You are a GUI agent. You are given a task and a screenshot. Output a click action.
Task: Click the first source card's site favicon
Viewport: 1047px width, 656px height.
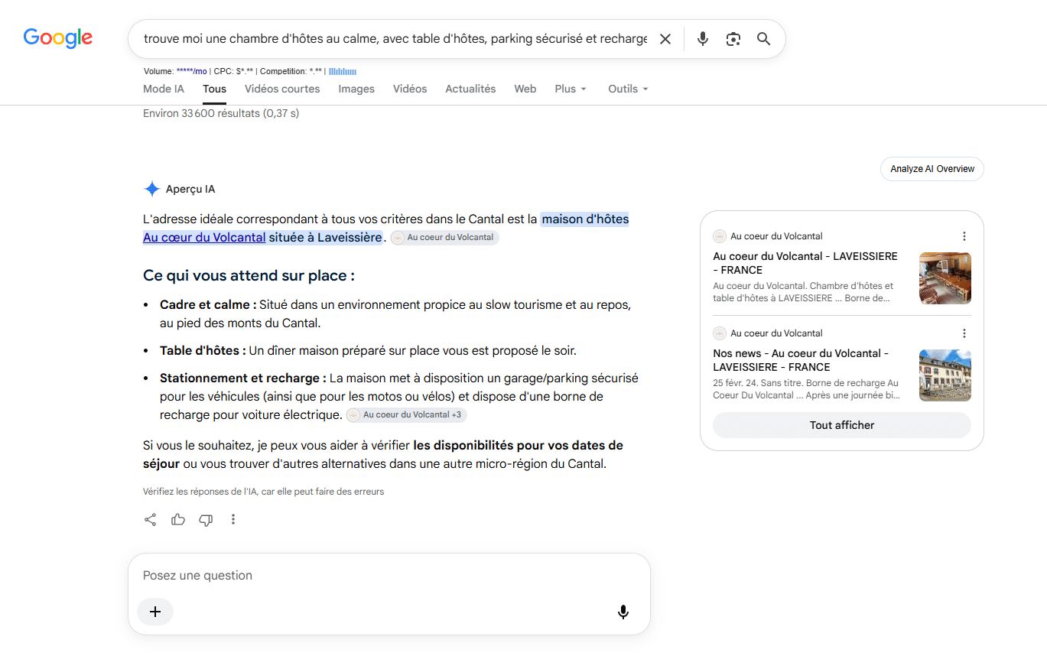(720, 236)
